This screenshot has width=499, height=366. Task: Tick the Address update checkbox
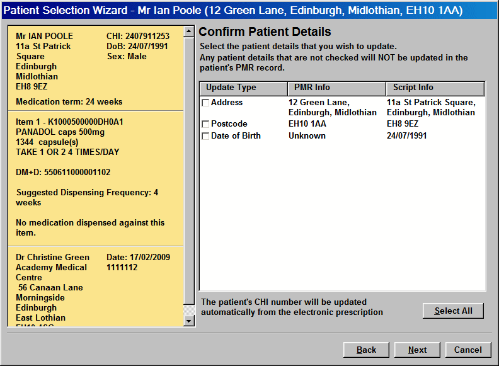coord(205,103)
